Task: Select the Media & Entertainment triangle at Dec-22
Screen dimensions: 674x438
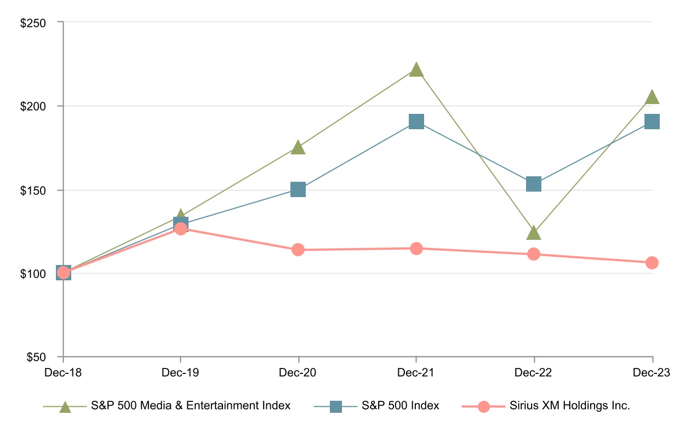Action: pos(534,233)
